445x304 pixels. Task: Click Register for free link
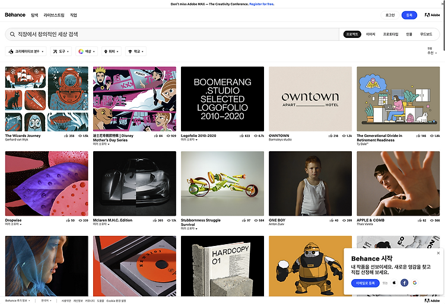pyautogui.click(x=262, y=4)
